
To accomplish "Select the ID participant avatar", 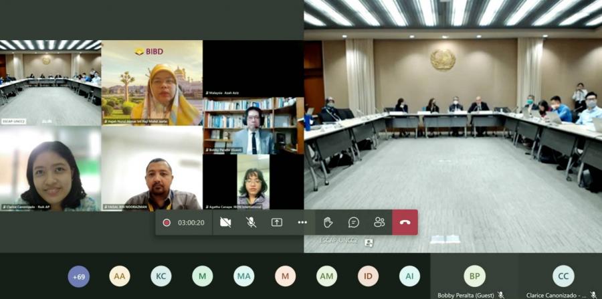I will (x=368, y=276).
